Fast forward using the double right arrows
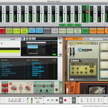 (52, 100)
